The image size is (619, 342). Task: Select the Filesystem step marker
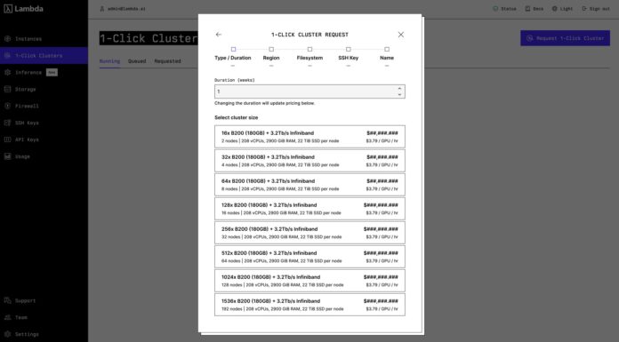tap(309, 50)
